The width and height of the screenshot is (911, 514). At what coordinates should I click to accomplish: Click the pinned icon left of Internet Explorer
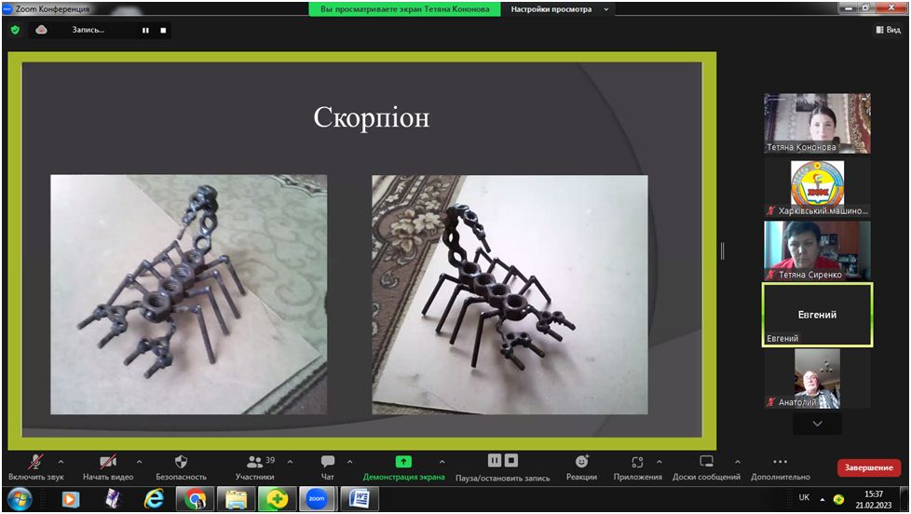[113, 499]
